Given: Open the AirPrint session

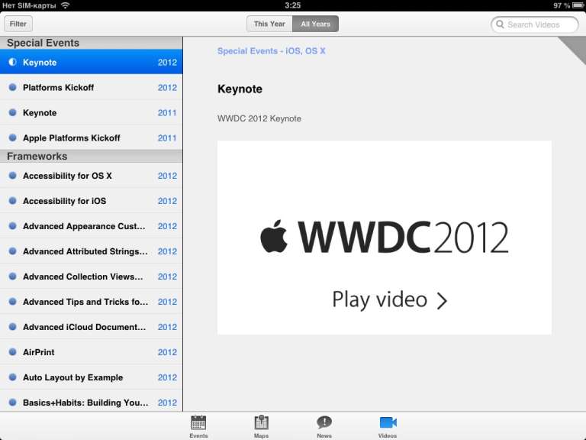Looking at the screenshot, I should [92, 351].
